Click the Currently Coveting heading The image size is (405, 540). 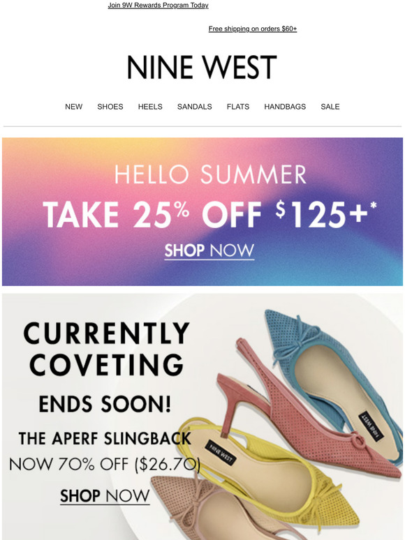pyautogui.click(x=106, y=348)
